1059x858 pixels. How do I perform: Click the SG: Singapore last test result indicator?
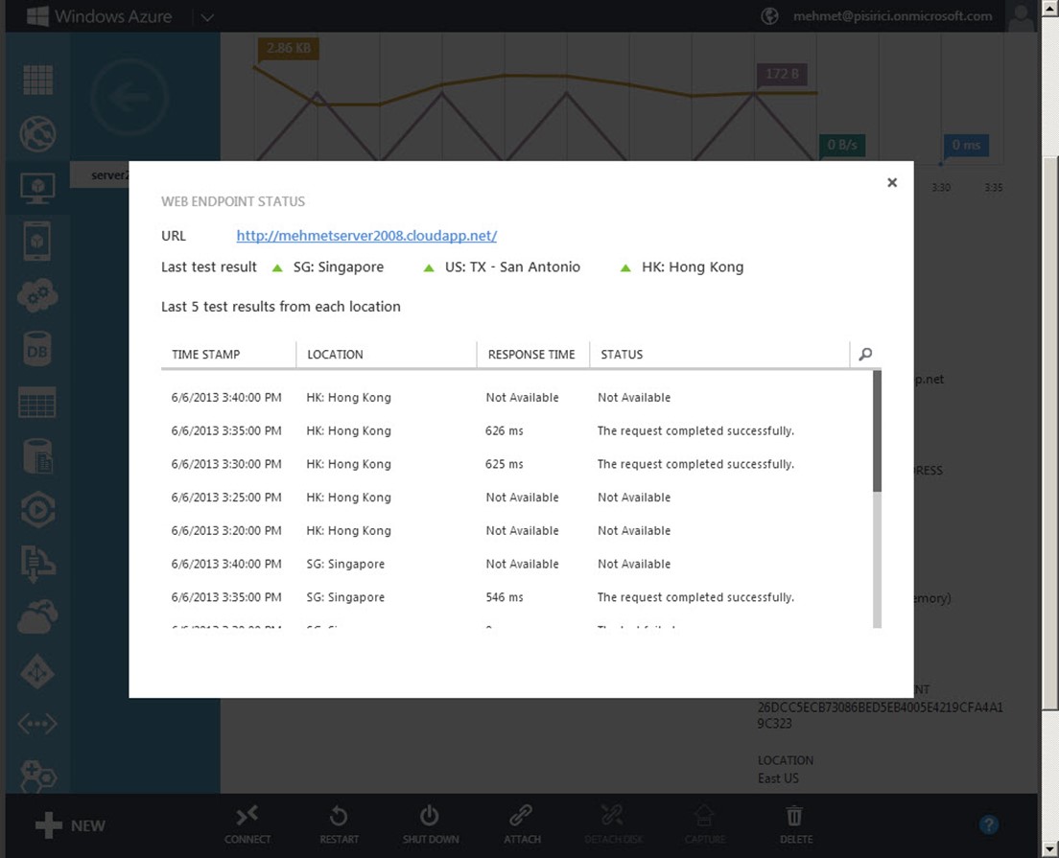tap(277, 268)
